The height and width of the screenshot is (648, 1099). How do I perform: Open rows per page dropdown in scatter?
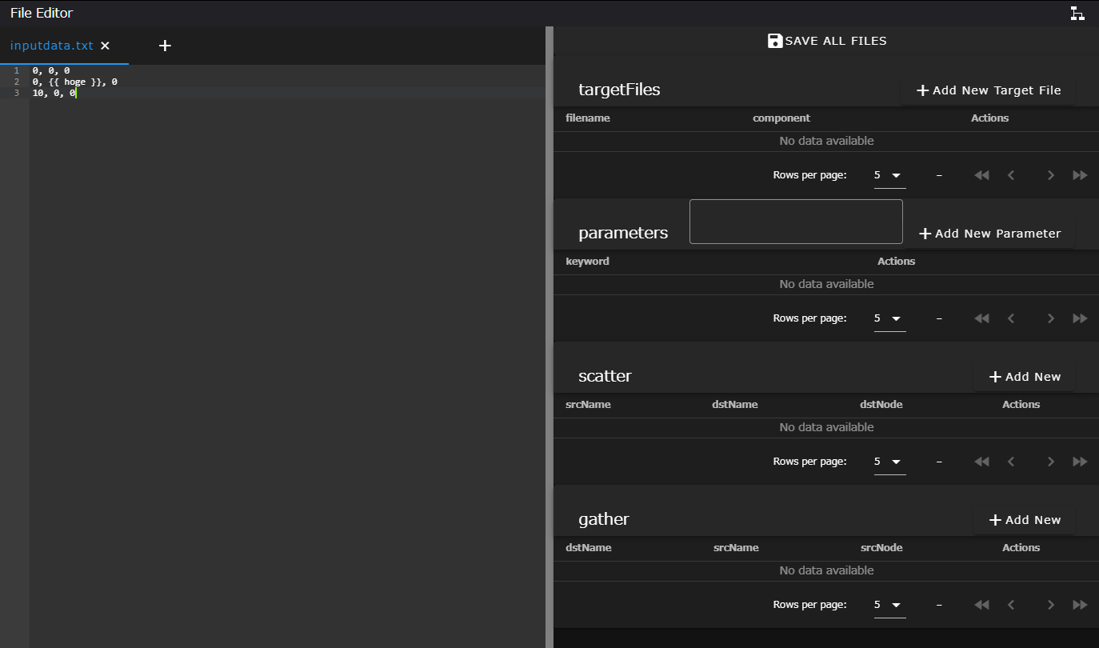pos(889,462)
